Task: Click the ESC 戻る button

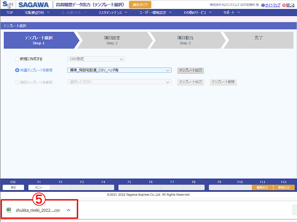Action: pos(13,187)
